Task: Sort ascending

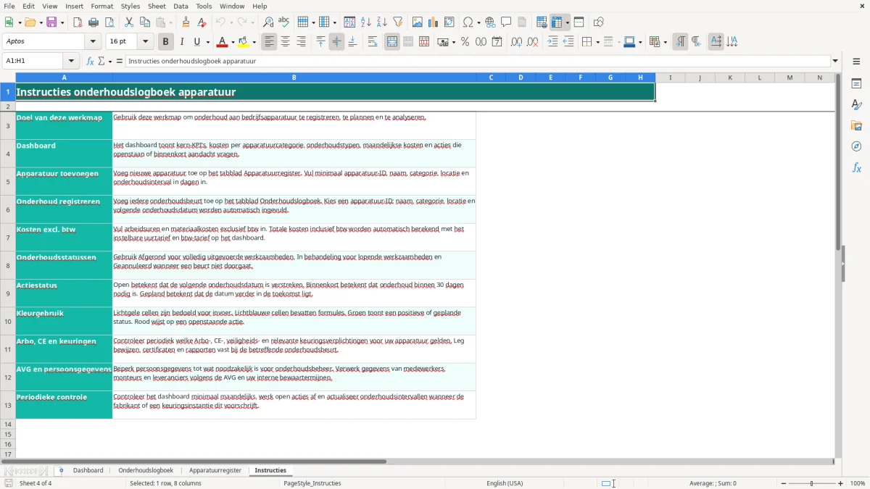Action: pos(366,22)
